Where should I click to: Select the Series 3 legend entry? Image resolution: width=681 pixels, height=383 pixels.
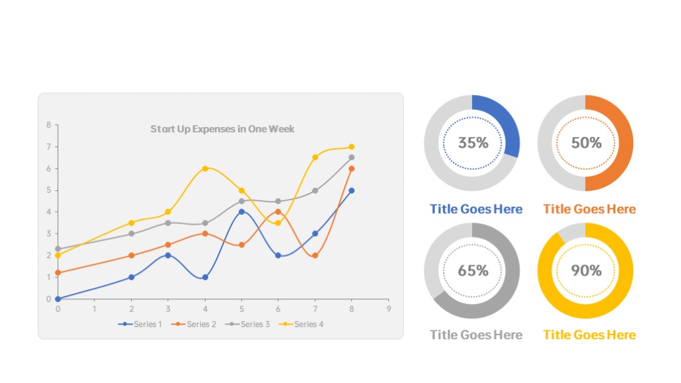[x=248, y=324]
